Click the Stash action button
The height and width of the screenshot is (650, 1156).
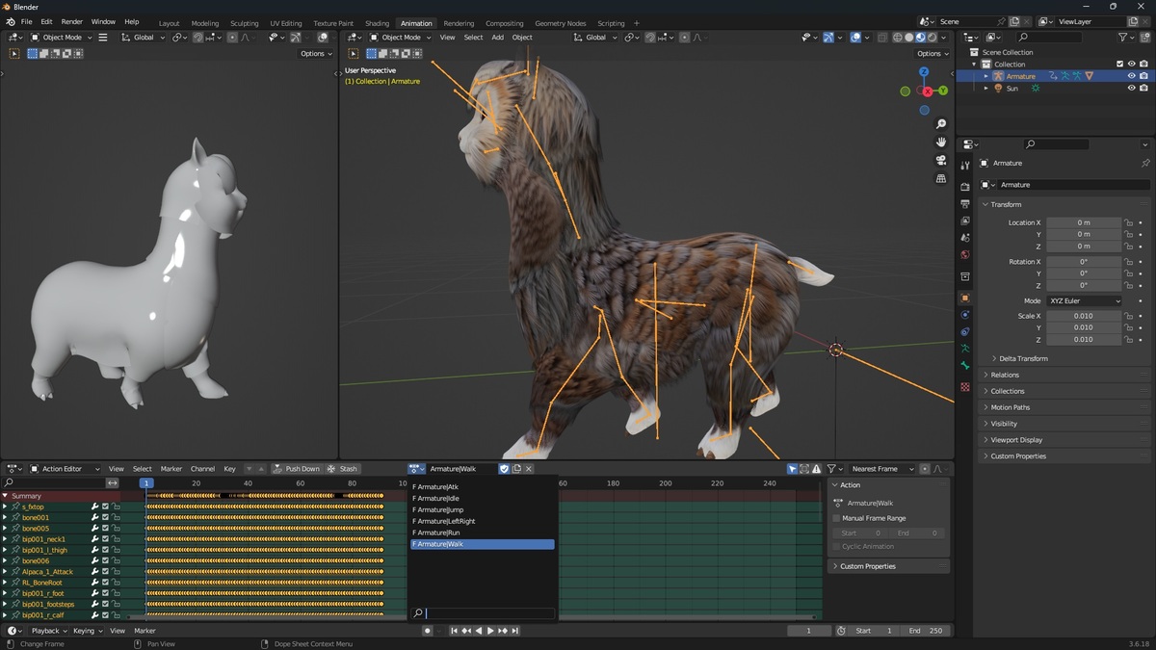pyautogui.click(x=342, y=469)
